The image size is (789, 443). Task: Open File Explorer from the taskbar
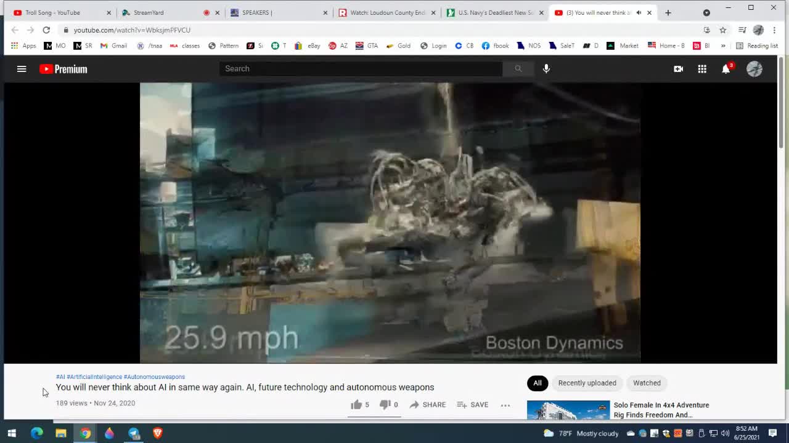[x=61, y=433]
